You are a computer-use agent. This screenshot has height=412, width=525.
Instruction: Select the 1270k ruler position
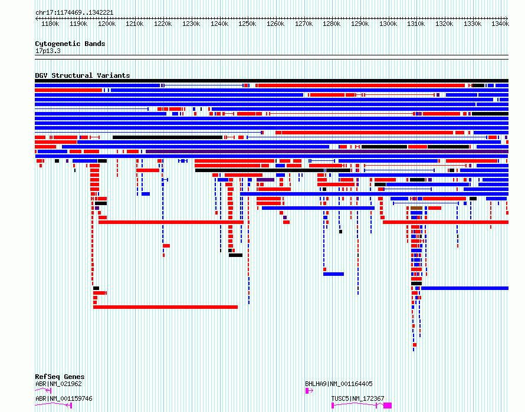point(304,24)
